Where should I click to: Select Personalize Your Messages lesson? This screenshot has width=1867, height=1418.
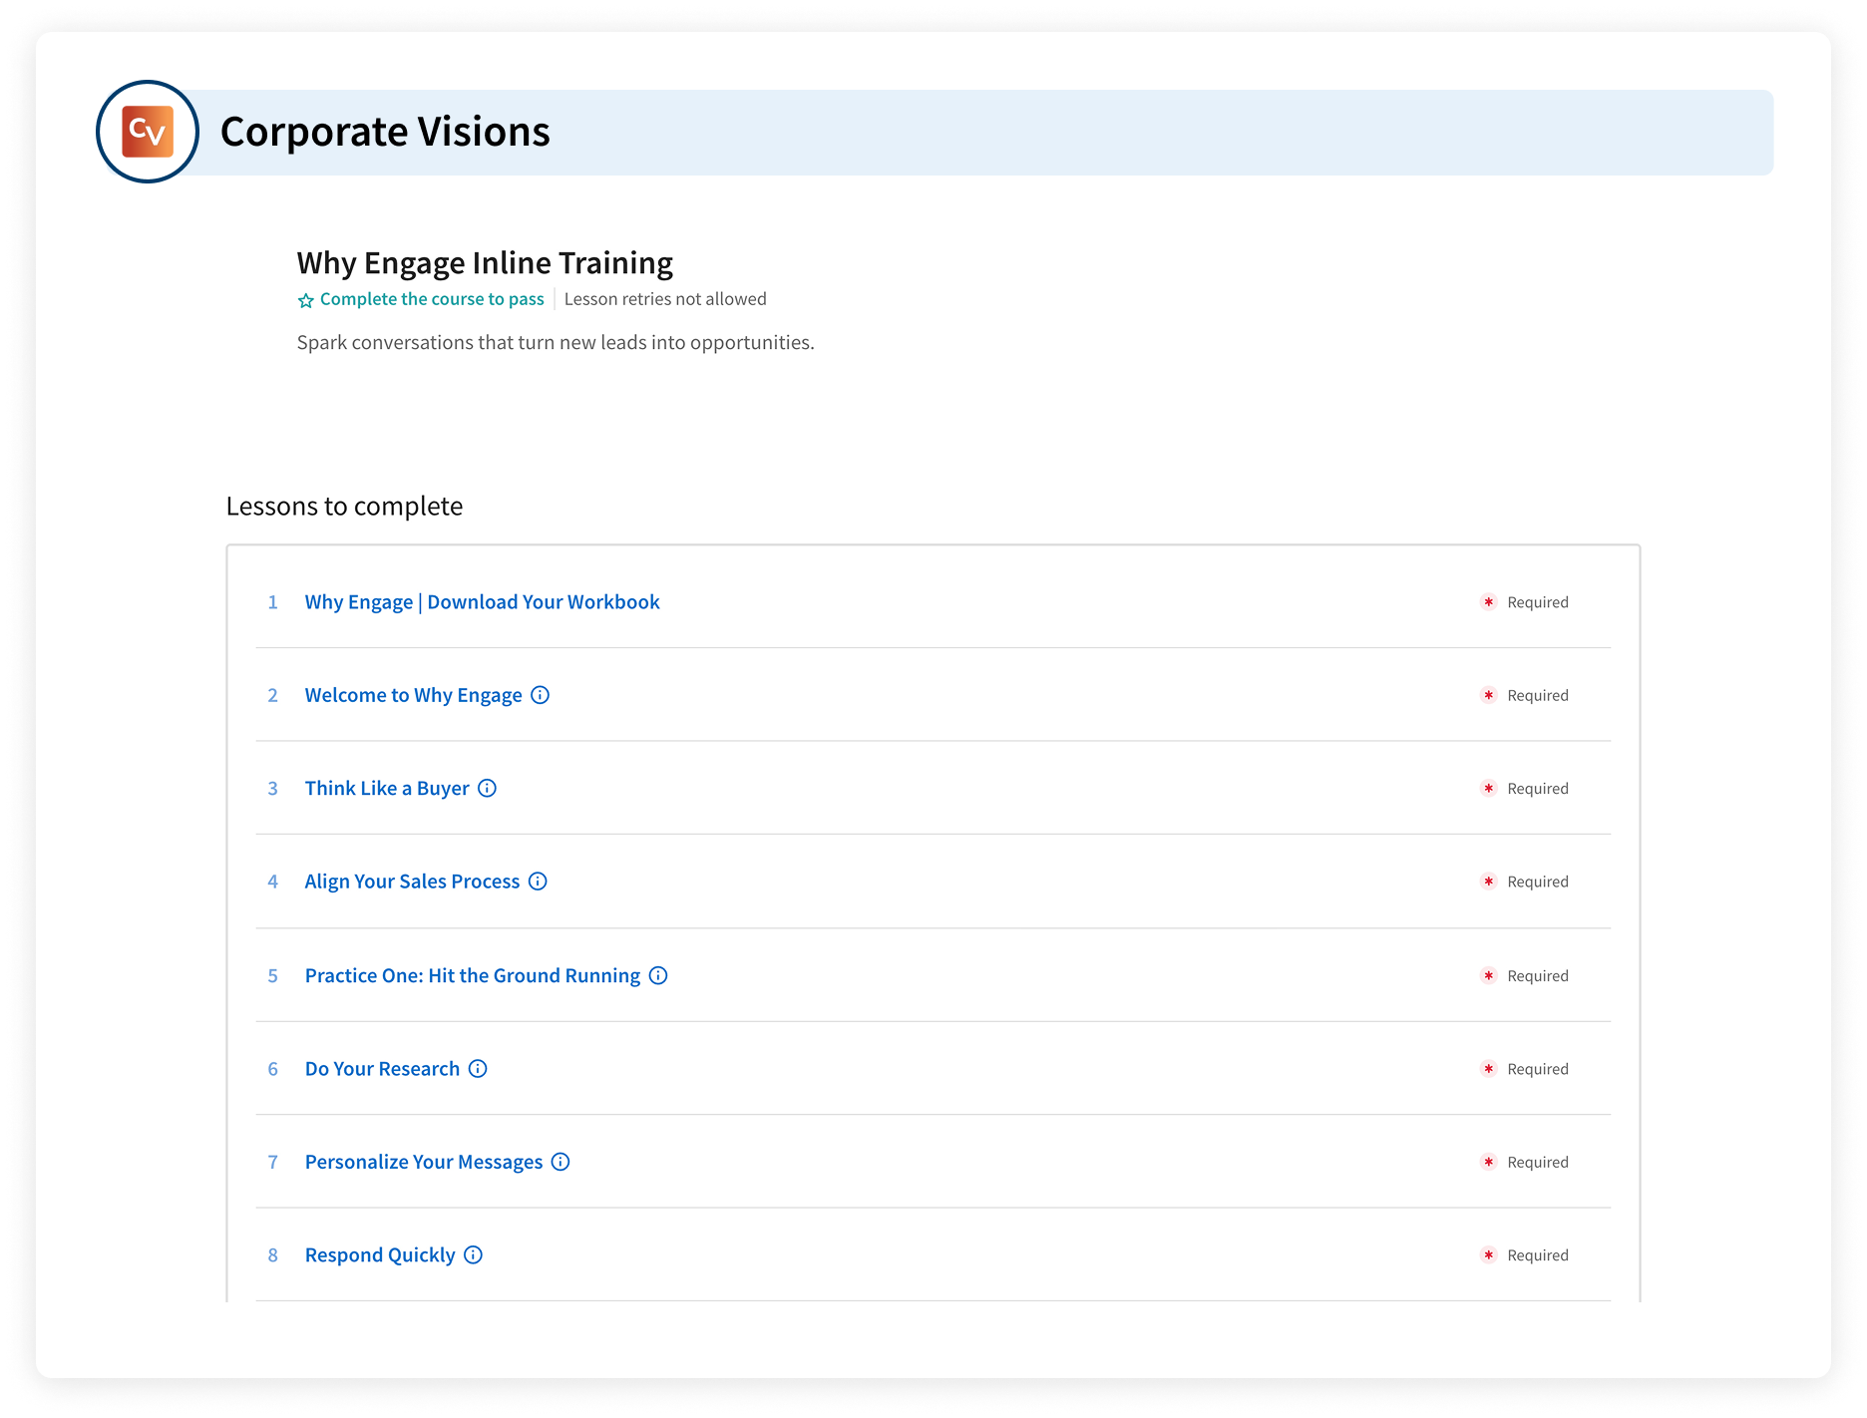[x=423, y=1162]
